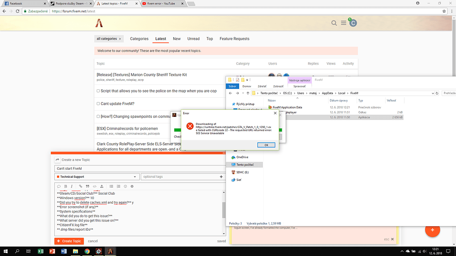Open composer options gear
The width and height of the screenshot is (456, 256).
click(132, 186)
